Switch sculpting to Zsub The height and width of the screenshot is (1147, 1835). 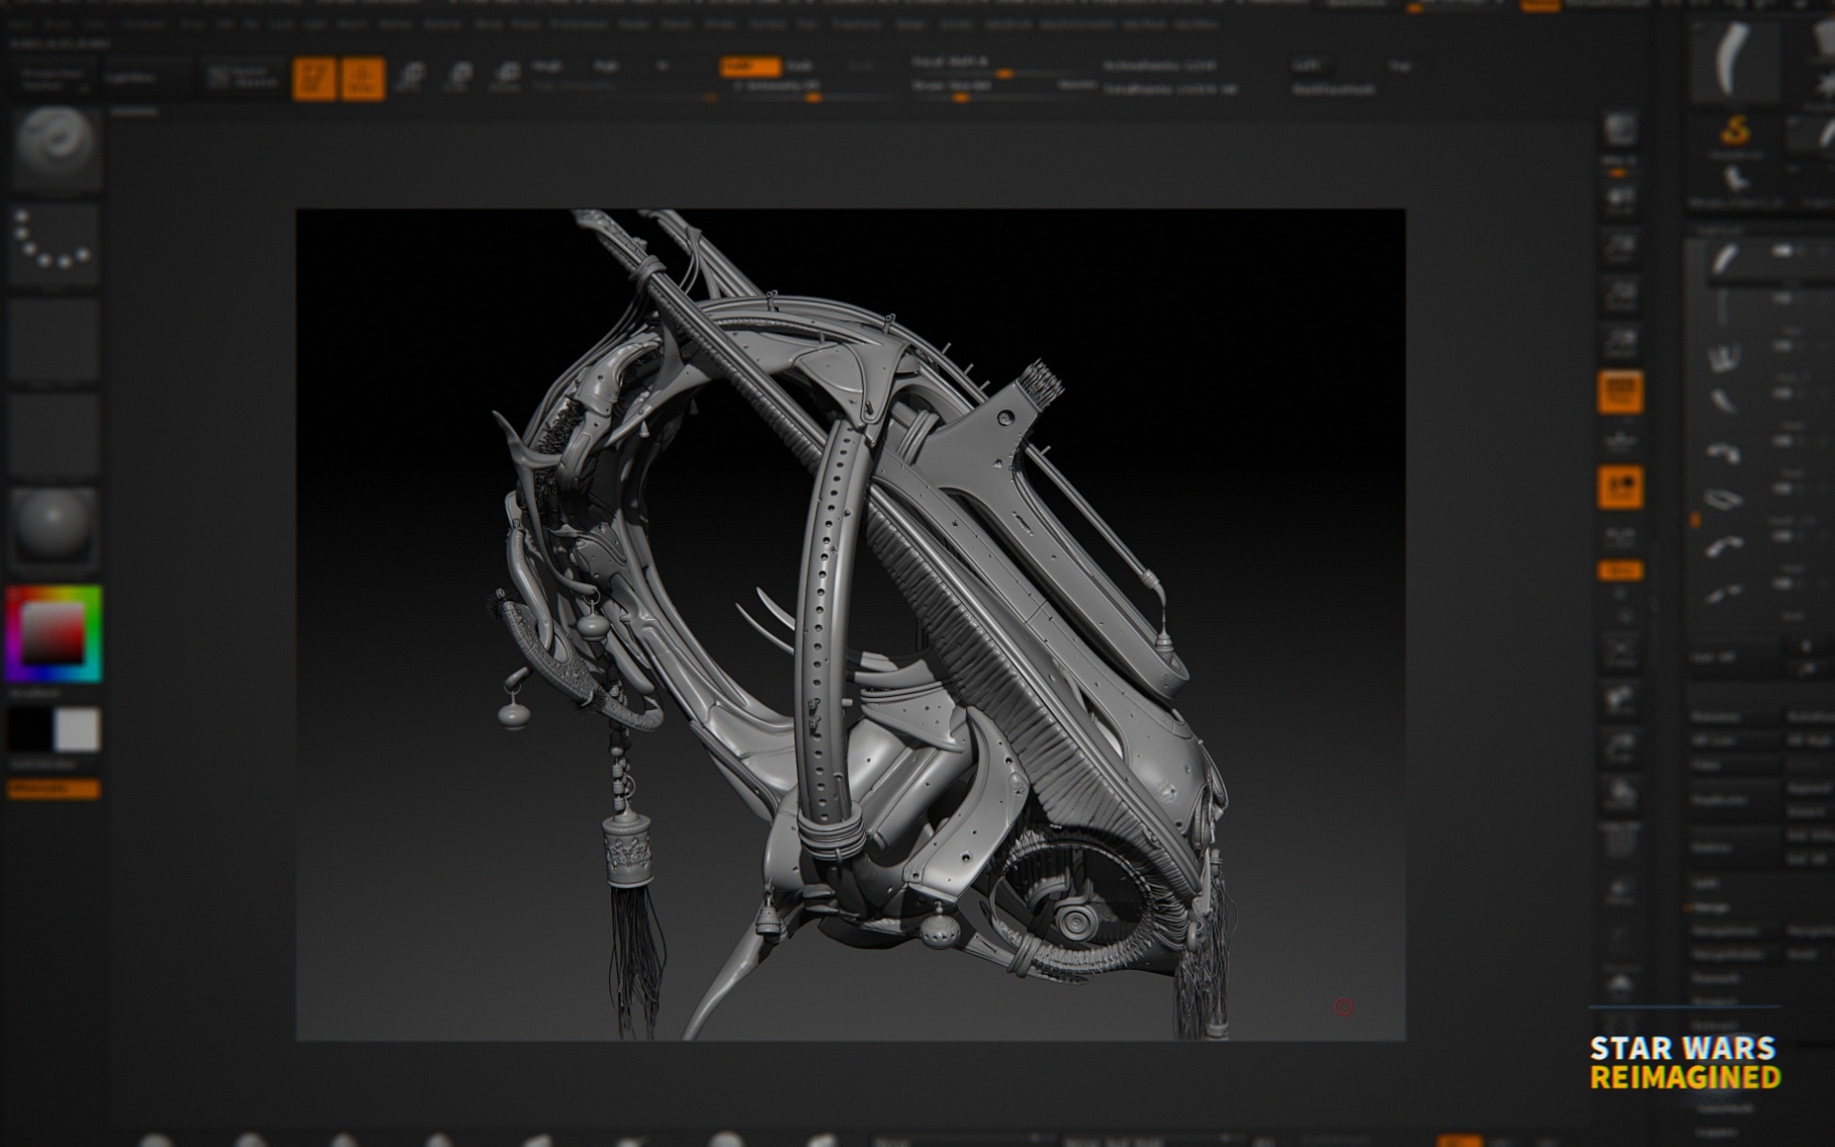click(799, 66)
